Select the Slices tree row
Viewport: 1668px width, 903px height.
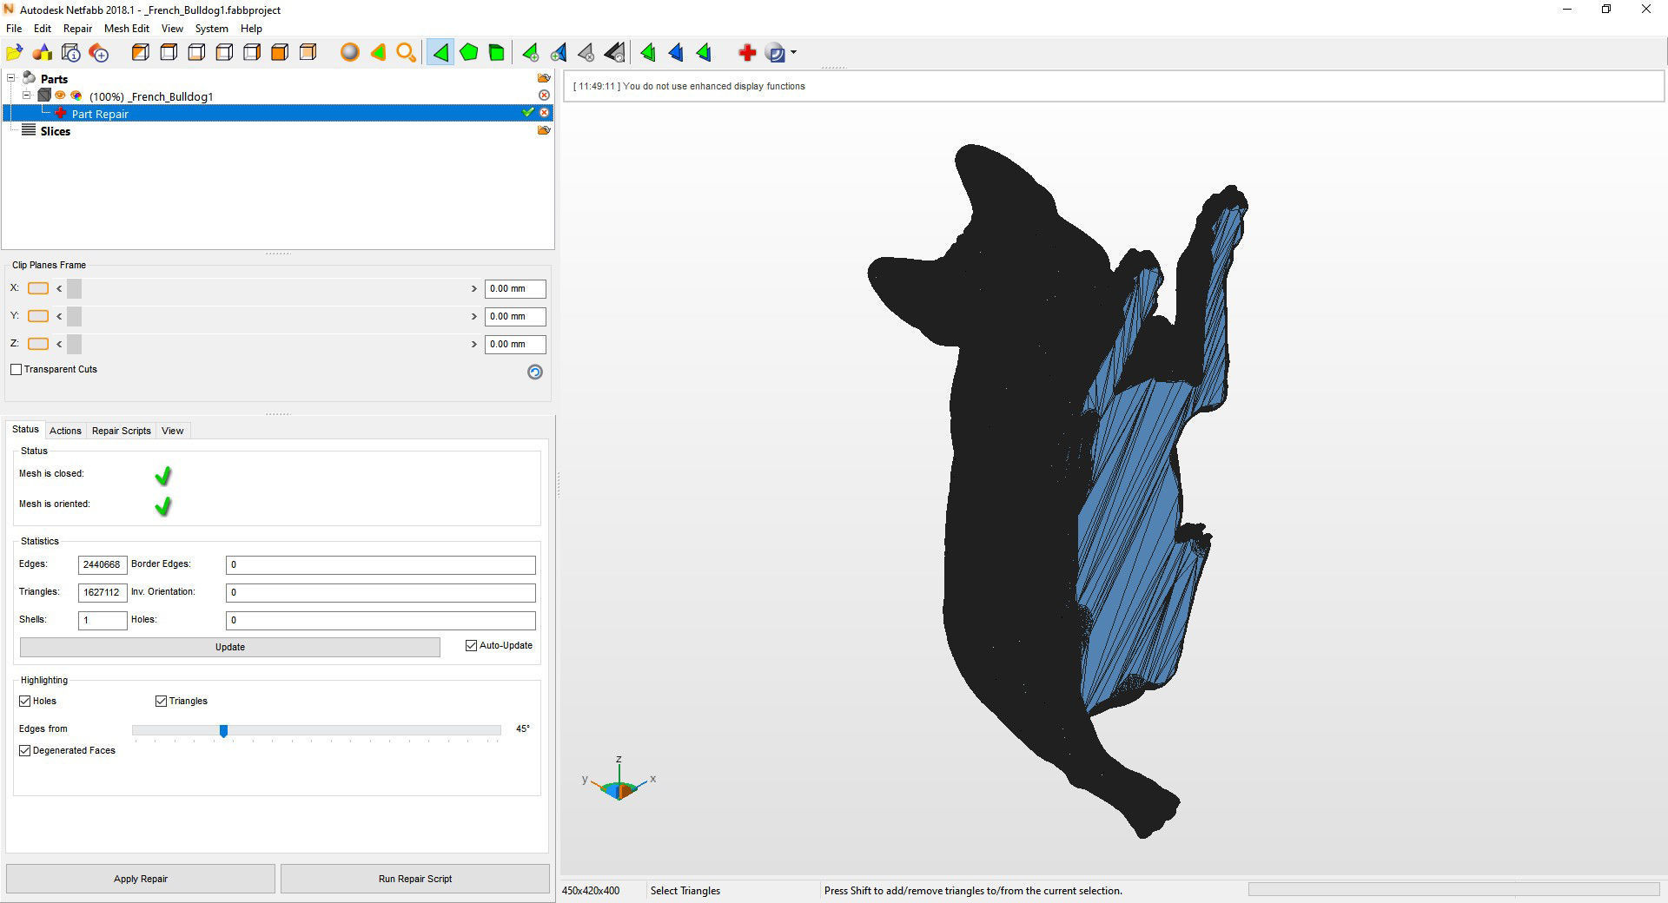point(278,130)
